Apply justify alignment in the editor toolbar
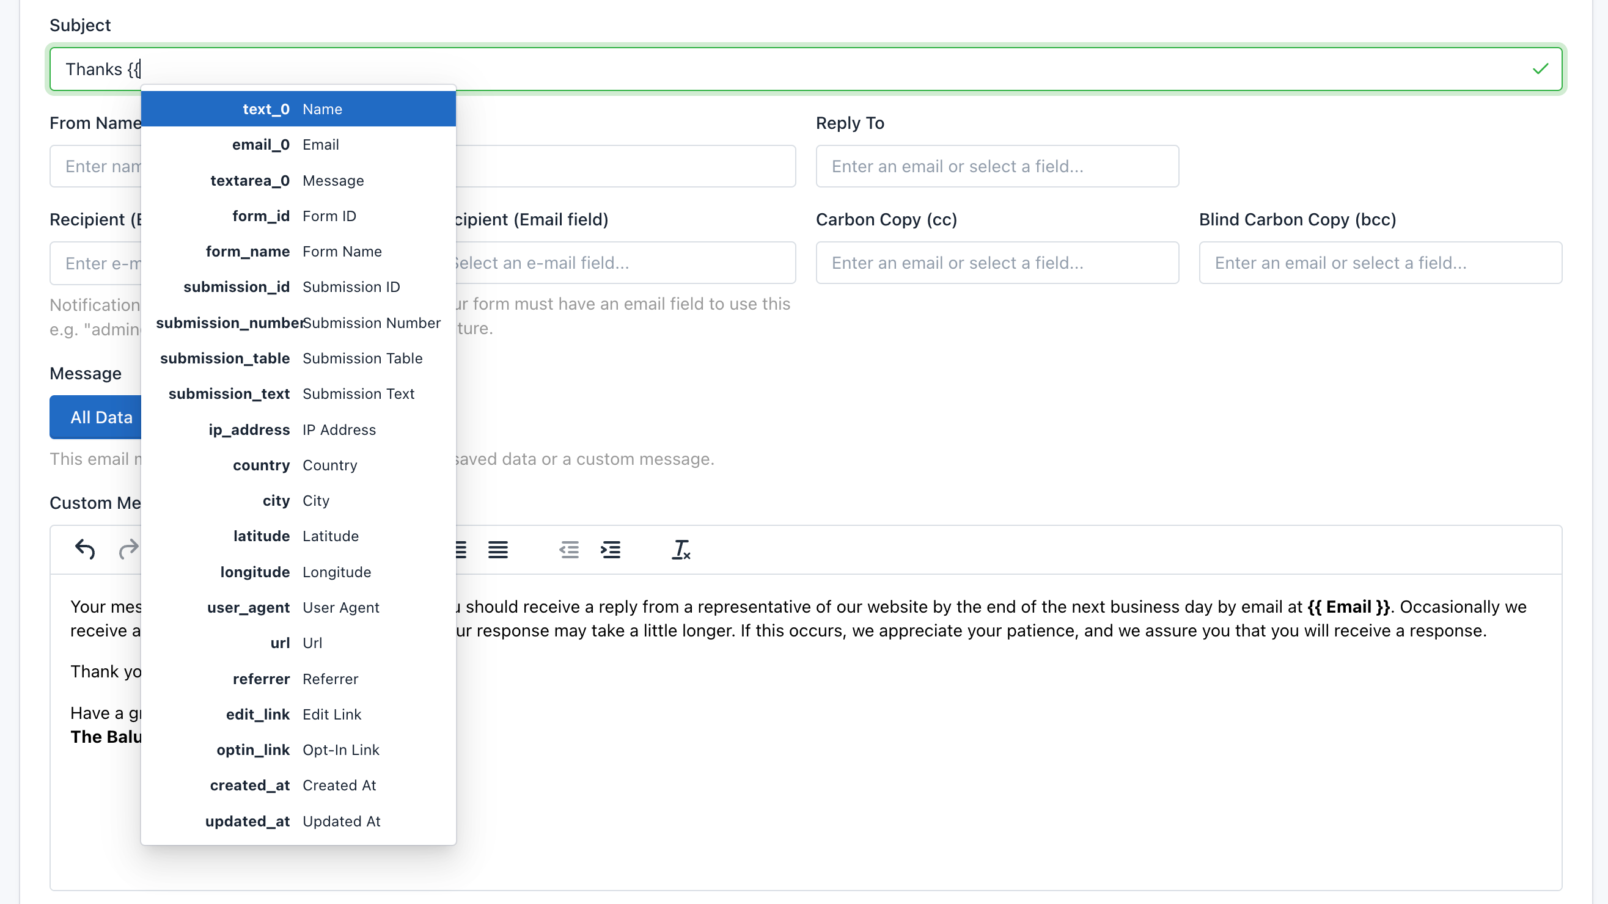Image resolution: width=1608 pixels, height=904 pixels. [x=498, y=550]
